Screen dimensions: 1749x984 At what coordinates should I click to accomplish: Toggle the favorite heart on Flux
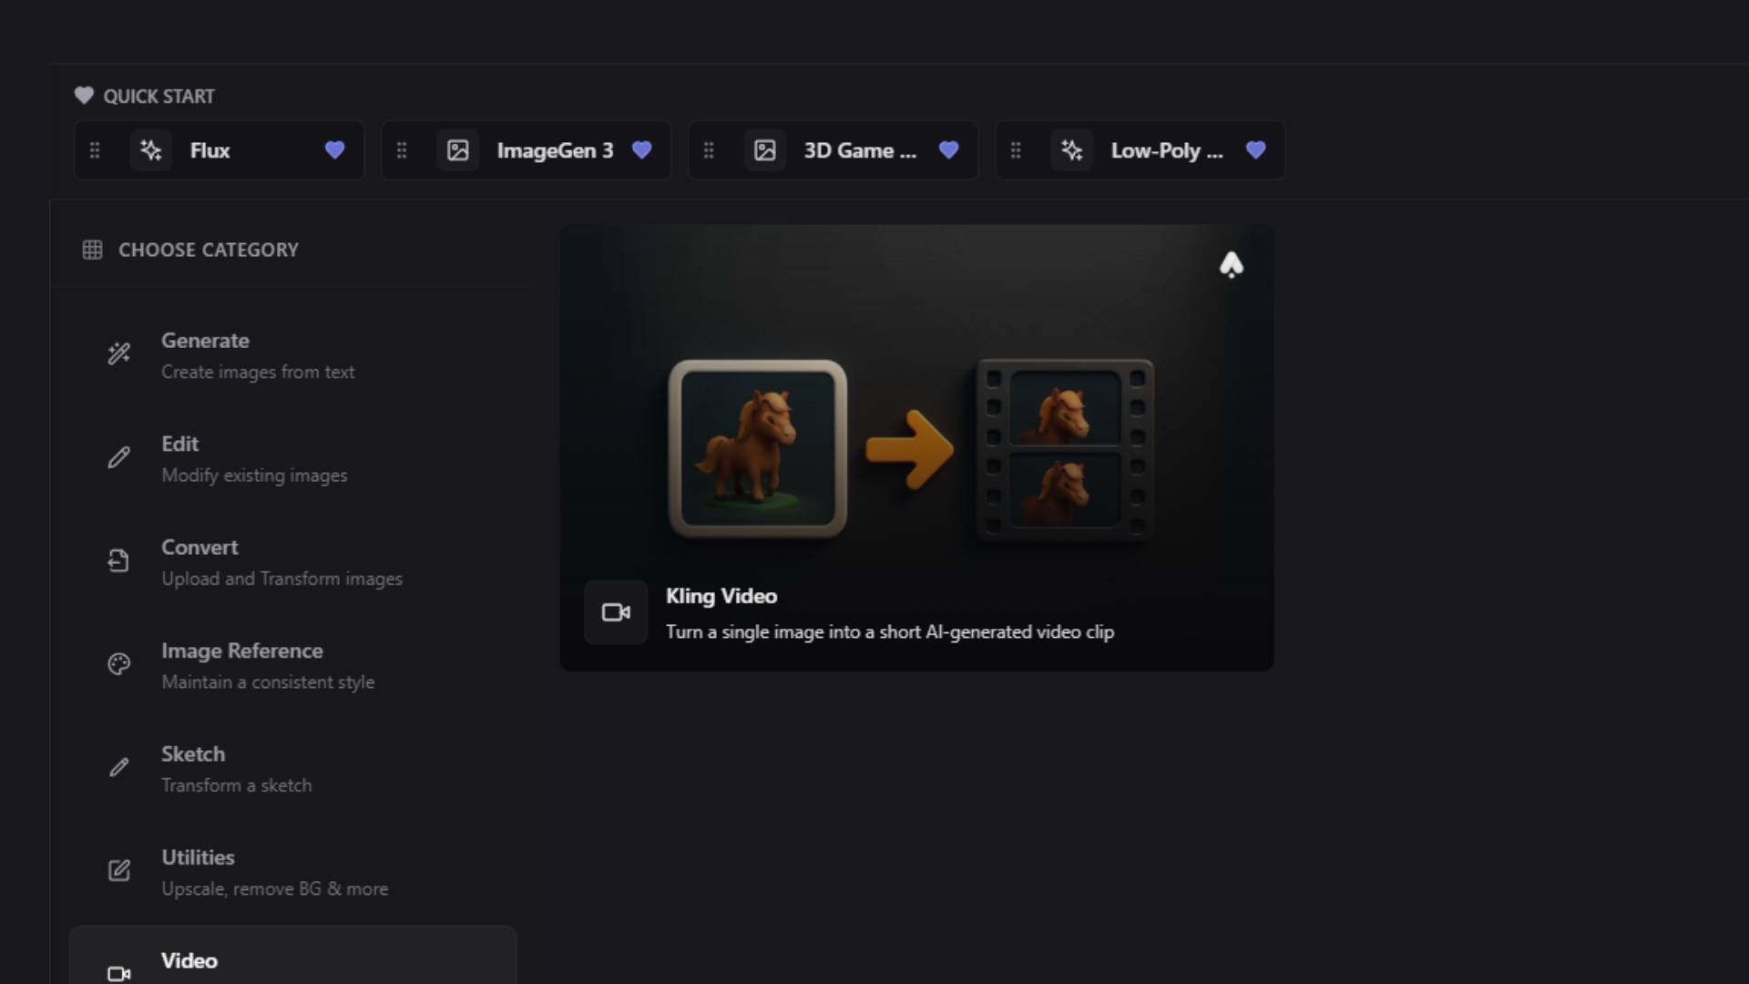(334, 150)
